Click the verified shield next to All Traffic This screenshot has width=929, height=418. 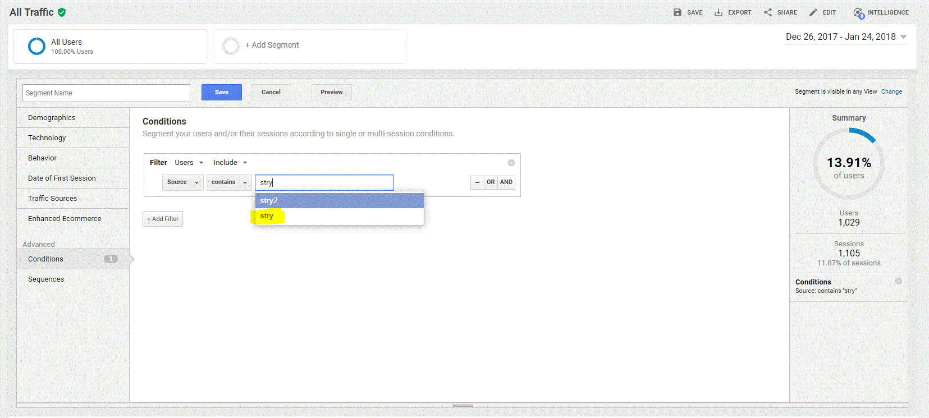click(62, 12)
